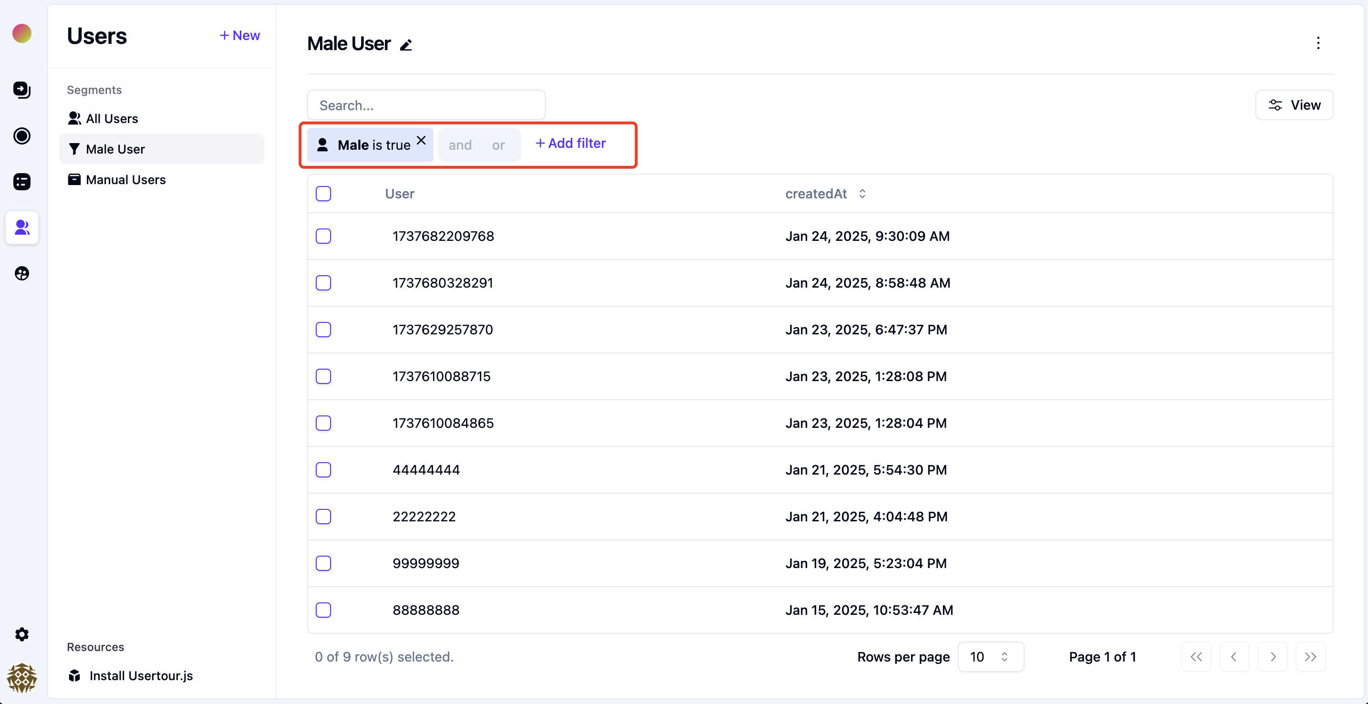Viewport: 1368px width, 704px height.
Task: Open the checklist icon in left sidebar
Action: 22,182
